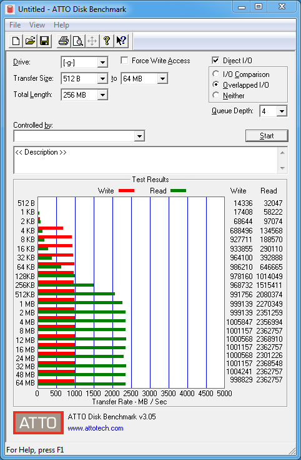
Task: Click the red Write legend swatch
Action: [127, 191]
